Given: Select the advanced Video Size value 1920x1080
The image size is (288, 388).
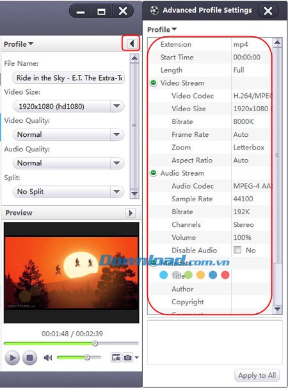Looking at the screenshot, I should (x=253, y=109).
